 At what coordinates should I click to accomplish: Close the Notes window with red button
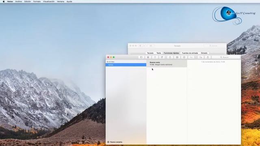tap(108, 57)
